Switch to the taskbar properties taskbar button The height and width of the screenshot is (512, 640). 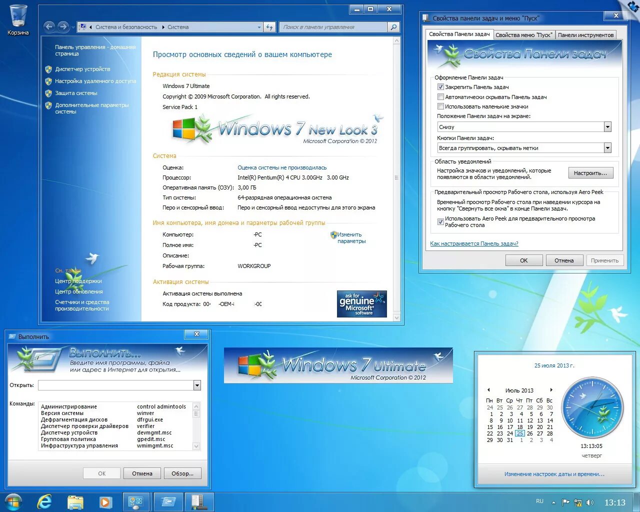click(x=199, y=502)
